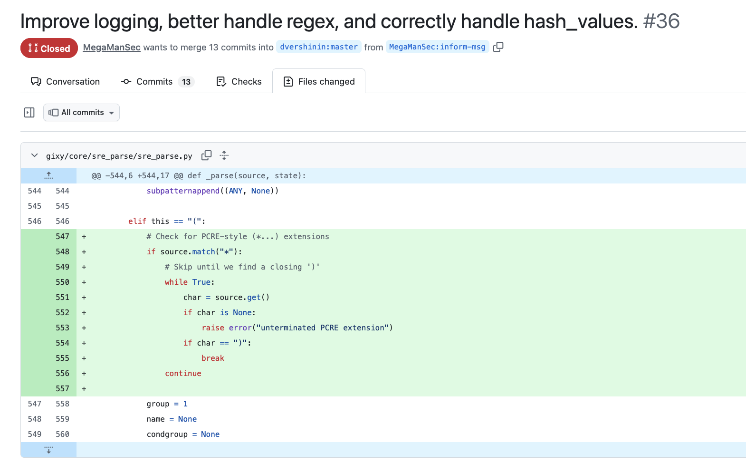Viewport: 746px width, 463px height.
Task: Select added line number 550
Action: coord(62,282)
